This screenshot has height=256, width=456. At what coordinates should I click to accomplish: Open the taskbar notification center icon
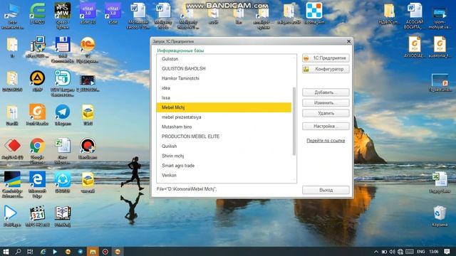pyautogui.click(x=447, y=251)
